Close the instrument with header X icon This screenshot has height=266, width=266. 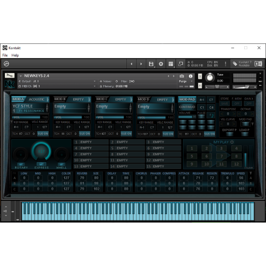[260, 74]
